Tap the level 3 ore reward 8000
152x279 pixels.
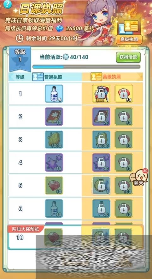point(54,139)
